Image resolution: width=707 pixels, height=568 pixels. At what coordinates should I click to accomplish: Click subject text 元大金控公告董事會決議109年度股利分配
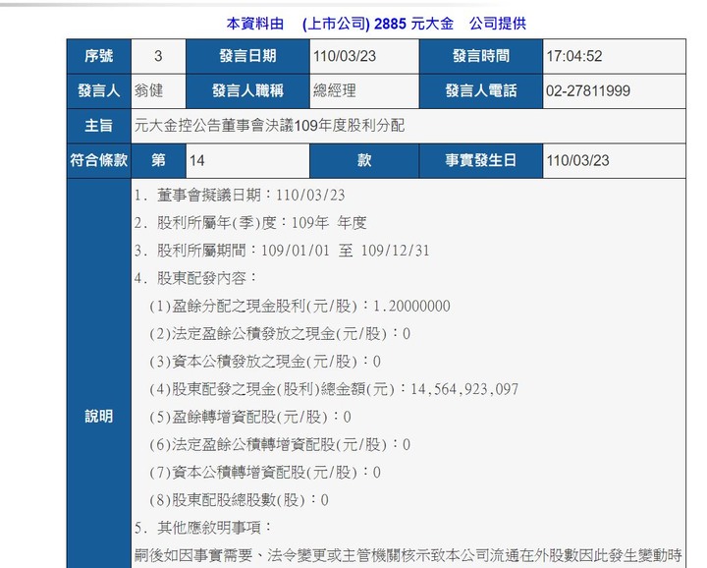(x=269, y=126)
